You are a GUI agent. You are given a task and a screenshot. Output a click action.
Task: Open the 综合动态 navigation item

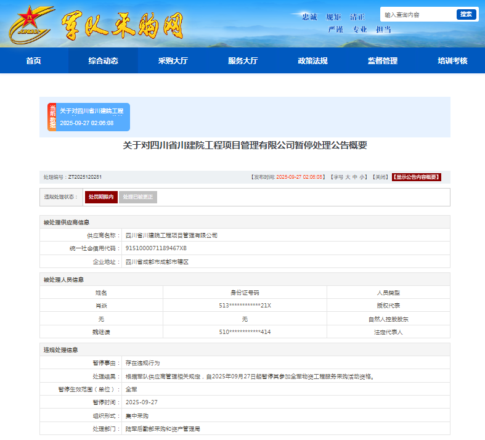click(x=103, y=61)
